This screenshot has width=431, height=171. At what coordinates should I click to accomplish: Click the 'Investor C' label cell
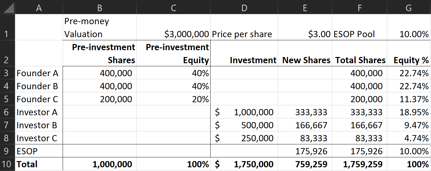[39, 138]
